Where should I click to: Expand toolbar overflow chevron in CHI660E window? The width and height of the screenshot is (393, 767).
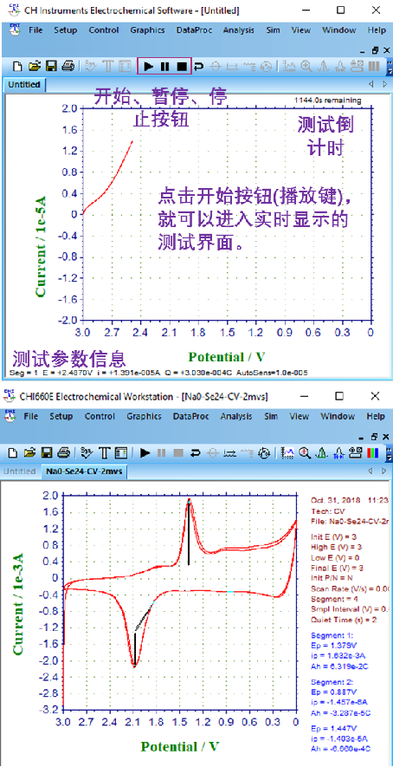[389, 453]
